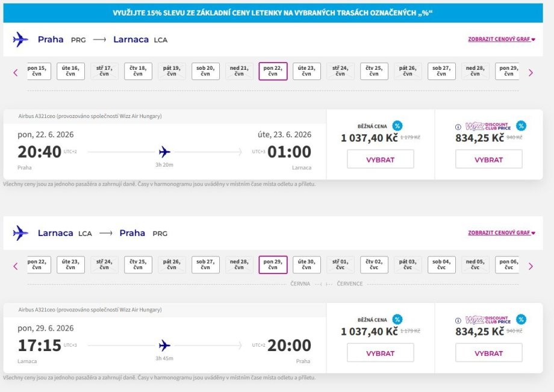
Task: Select return date tab st 01. čvc
Action: (x=340, y=264)
